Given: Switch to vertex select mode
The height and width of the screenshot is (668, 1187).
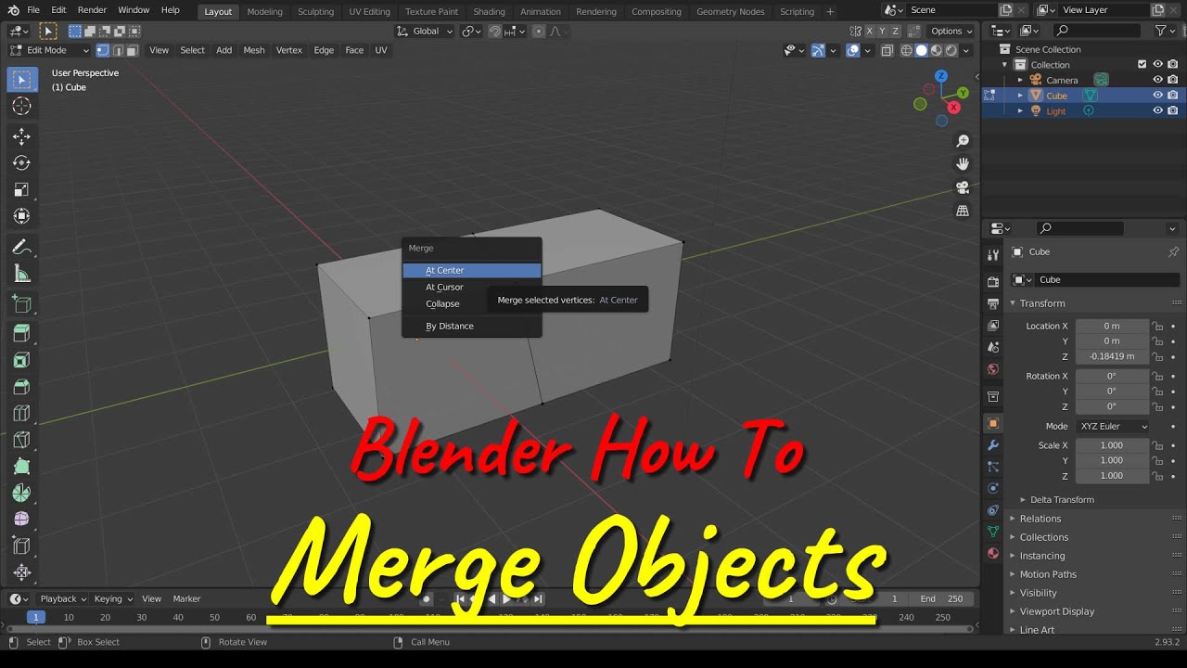Looking at the screenshot, I should (x=102, y=50).
